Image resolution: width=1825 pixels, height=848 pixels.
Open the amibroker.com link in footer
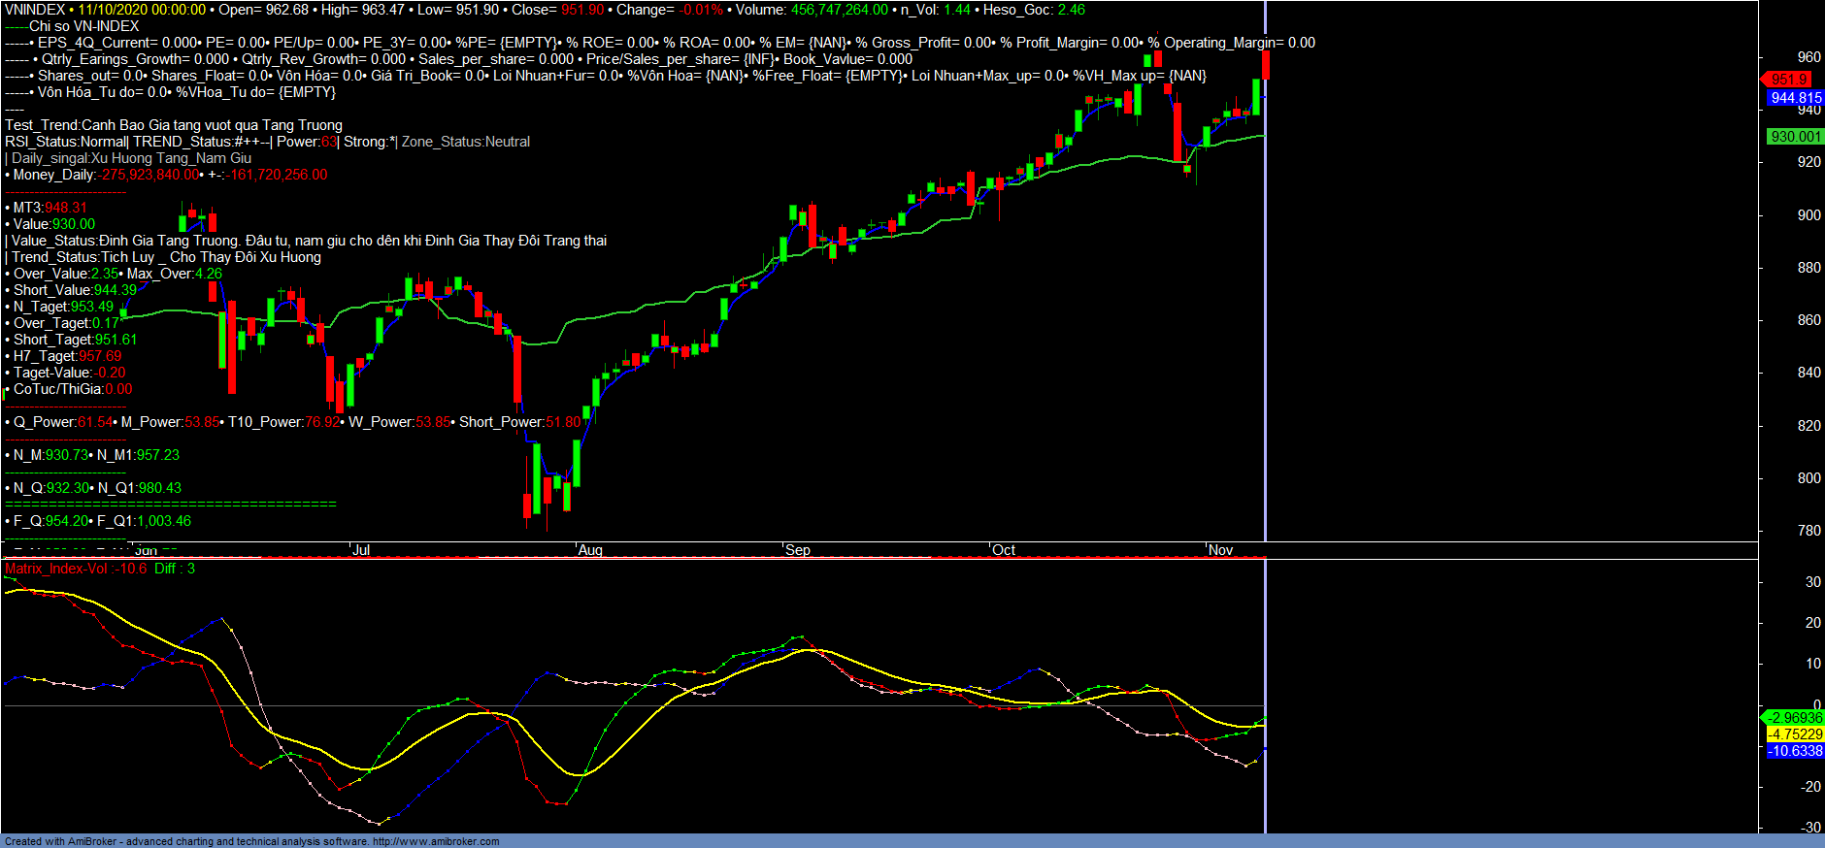(435, 841)
